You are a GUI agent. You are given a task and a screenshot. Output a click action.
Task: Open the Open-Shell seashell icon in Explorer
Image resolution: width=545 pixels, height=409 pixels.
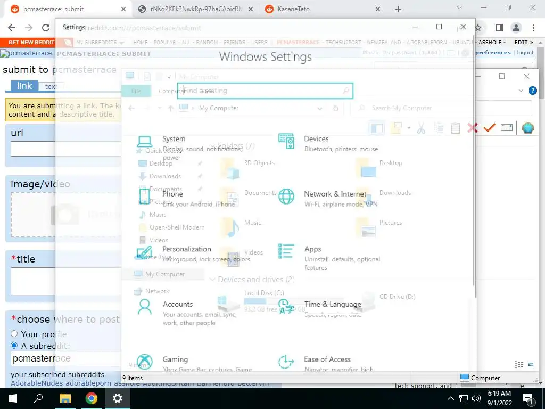click(x=527, y=128)
